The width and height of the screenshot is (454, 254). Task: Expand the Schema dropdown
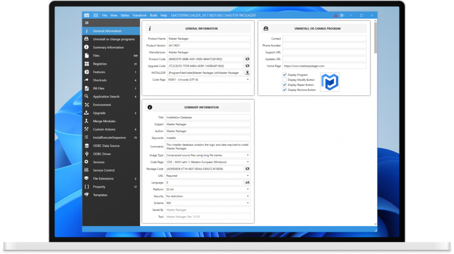click(248, 203)
